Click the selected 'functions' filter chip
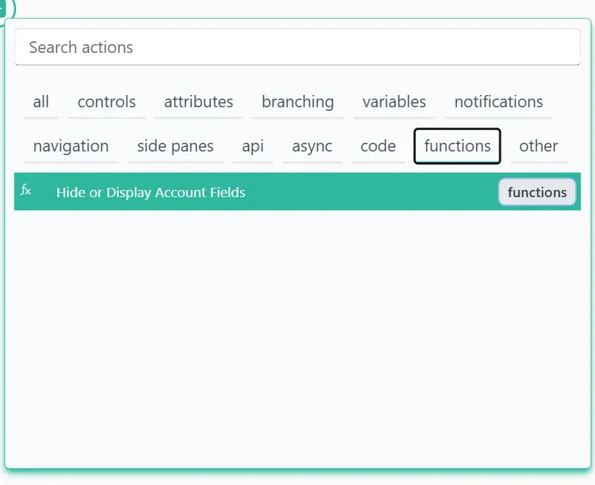 coord(457,146)
